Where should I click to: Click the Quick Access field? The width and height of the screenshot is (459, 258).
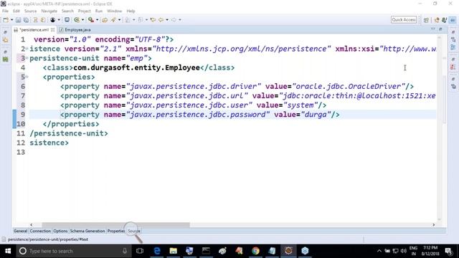(404, 19)
